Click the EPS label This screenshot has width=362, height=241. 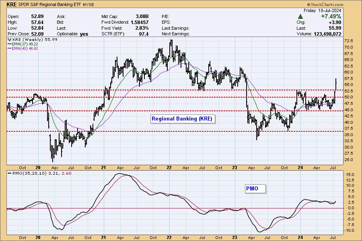pyautogui.click(x=166, y=22)
